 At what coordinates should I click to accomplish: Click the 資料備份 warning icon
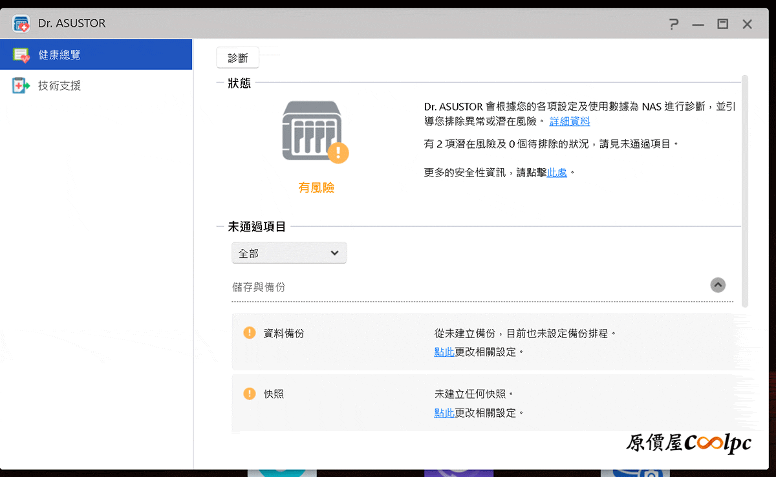coord(250,333)
